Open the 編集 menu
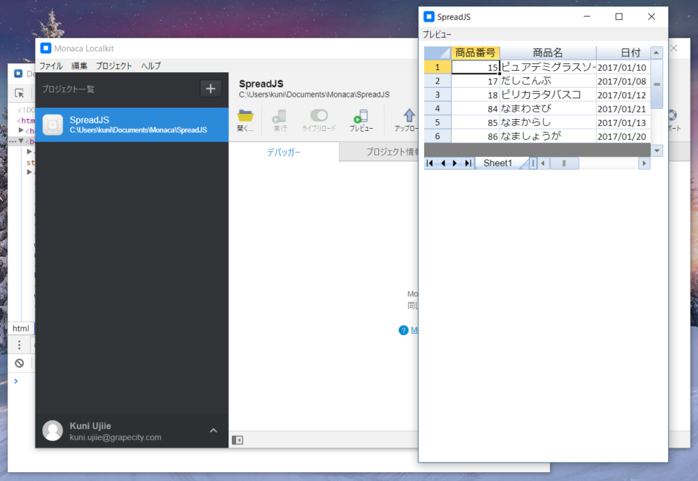The height and width of the screenshot is (481, 698). click(x=79, y=66)
